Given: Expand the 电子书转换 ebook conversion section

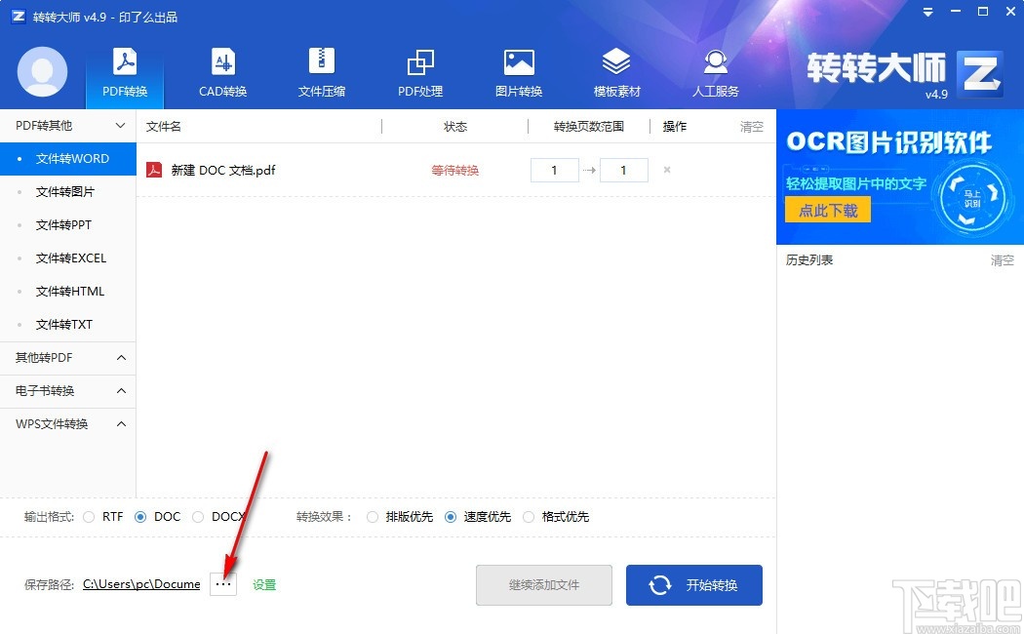Looking at the screenshot, I should coord(68,390).
